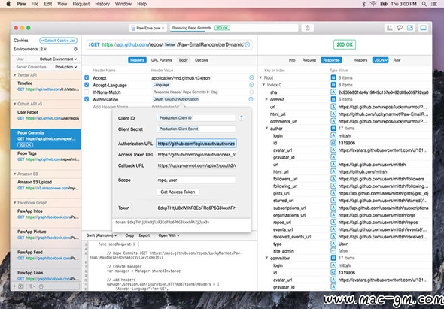Image resolution: width=444 pixels, height=309 pixels.
Task: Open the Production server credentials selector
Action: point(65,67)
